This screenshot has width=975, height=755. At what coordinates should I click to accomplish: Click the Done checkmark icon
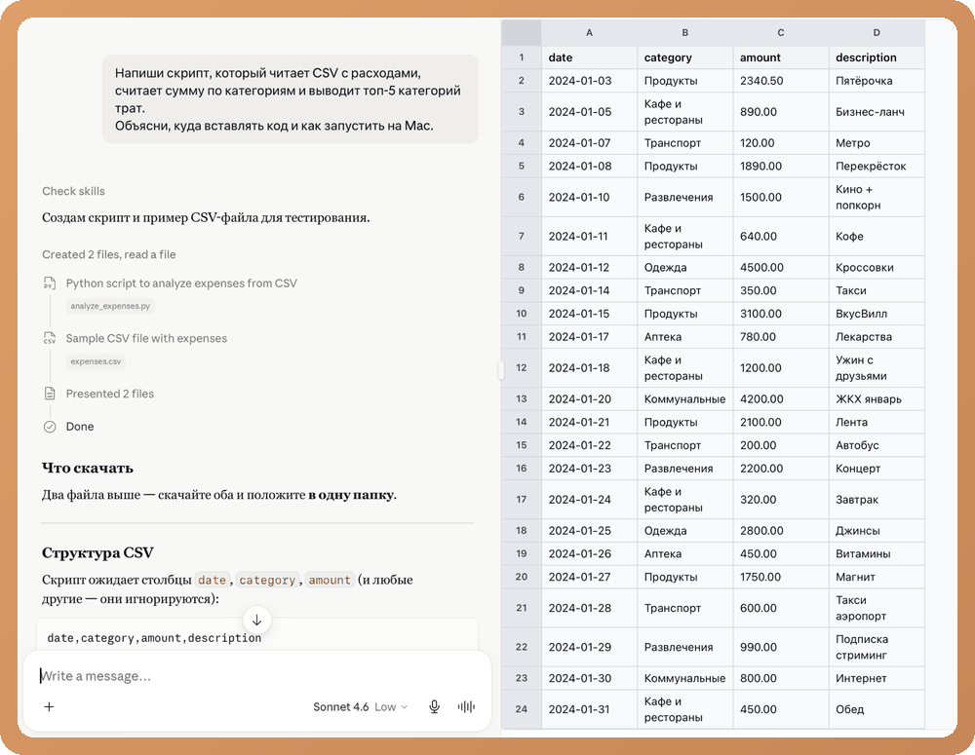pyautogui.click(x=50, y=427)
